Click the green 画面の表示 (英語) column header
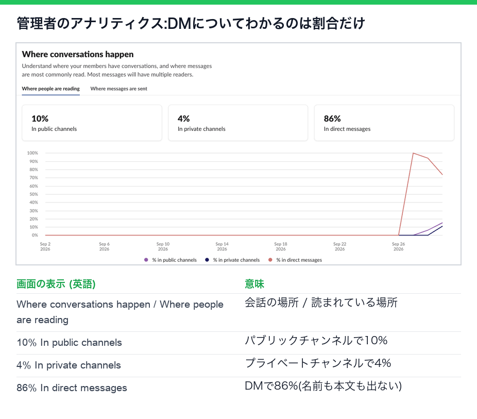Image resolution: width=477 pixels, height=419 pixels. [x=56, y=284]
